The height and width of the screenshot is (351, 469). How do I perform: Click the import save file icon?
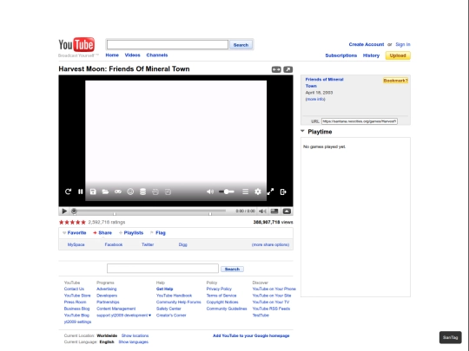pos(168,192)
